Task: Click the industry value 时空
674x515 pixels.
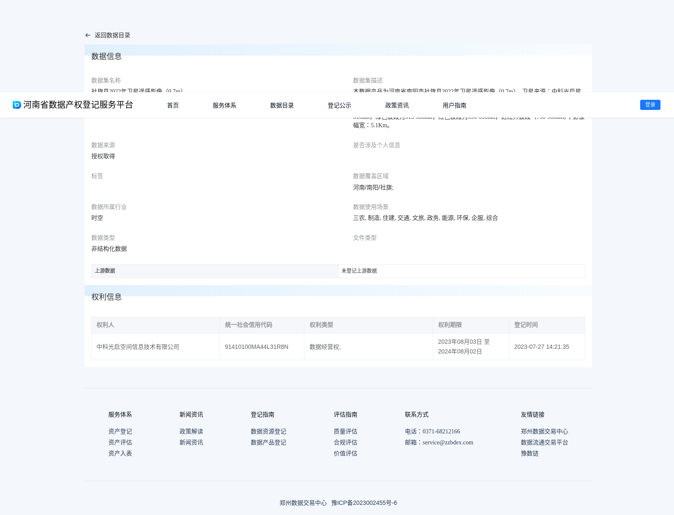Action: coord(97,218)
